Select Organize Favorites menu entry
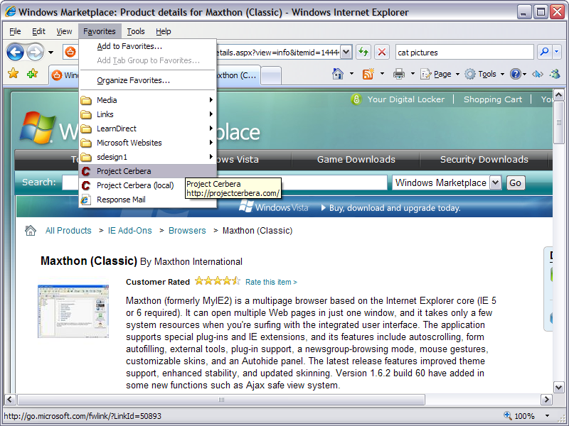569x426 pixels. 133,80
